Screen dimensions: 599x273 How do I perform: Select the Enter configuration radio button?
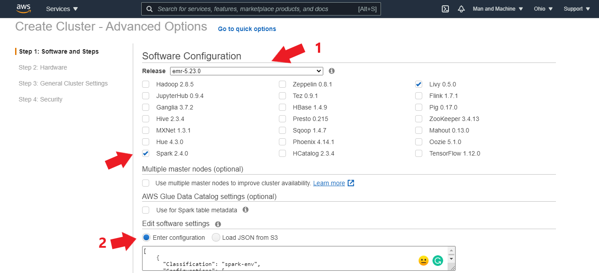(147, 238)
